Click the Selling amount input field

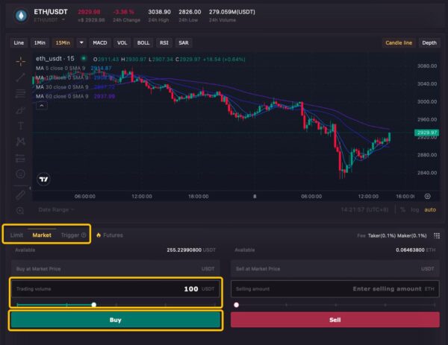335,289
